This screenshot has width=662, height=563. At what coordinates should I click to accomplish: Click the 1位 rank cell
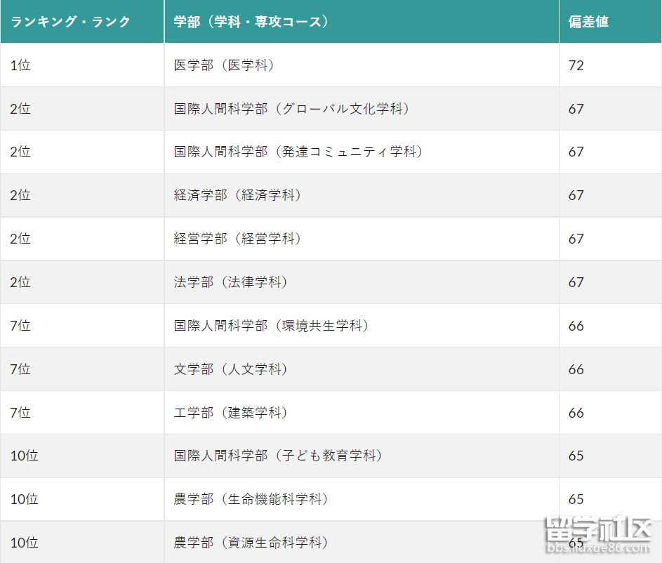point(20,65)
